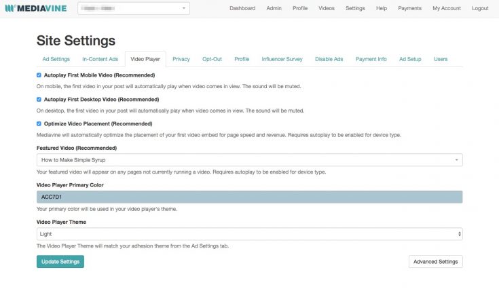Open Admin in top navigation
The height and width of the screenshot is (293, 499).
(x=274, y=8)
